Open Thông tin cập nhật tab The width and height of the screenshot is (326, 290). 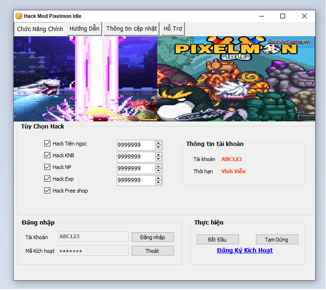[x=131, y=29]
